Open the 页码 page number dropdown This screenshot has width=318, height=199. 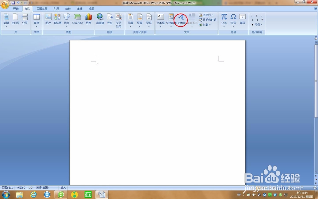149,20
